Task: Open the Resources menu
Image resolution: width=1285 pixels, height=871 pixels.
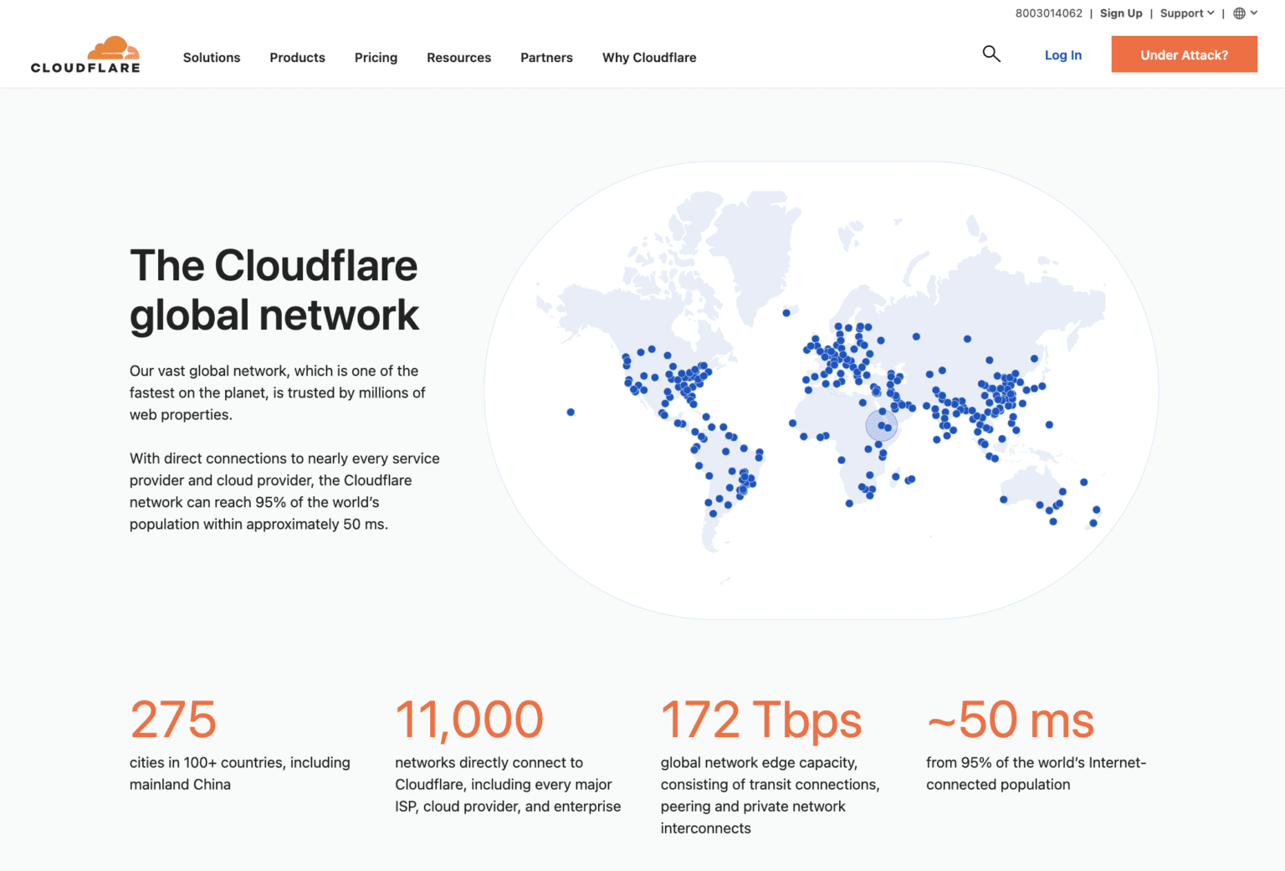Action: (x=458, y=57)
